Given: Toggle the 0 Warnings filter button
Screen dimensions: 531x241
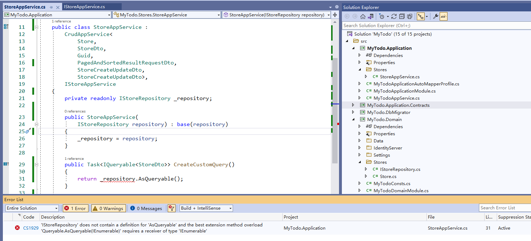Looking at the screenshot, I should click(108, 208).
